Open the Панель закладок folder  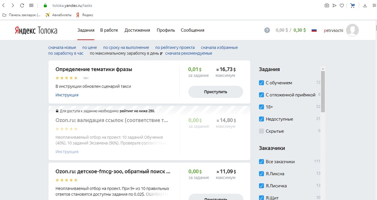pos(21,15)
